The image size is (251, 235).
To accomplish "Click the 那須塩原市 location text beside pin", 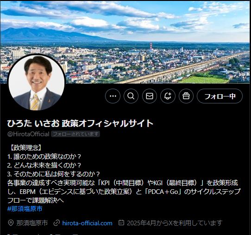I will pyautogui.click(x=32, y=223).
